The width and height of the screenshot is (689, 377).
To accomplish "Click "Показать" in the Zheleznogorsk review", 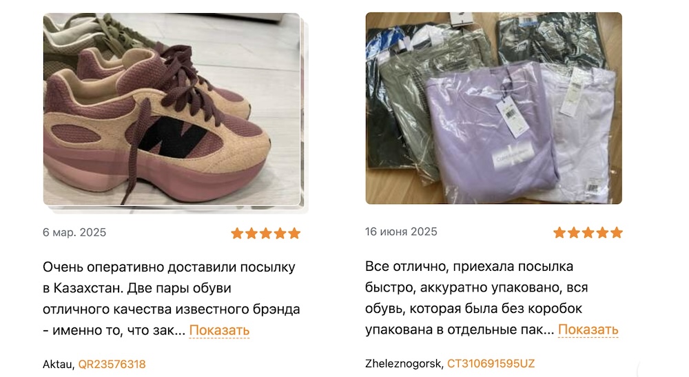I will [x=588, y=329].
